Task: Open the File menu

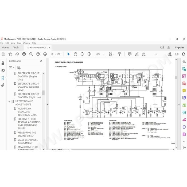Action: click(x=2, y=43)
